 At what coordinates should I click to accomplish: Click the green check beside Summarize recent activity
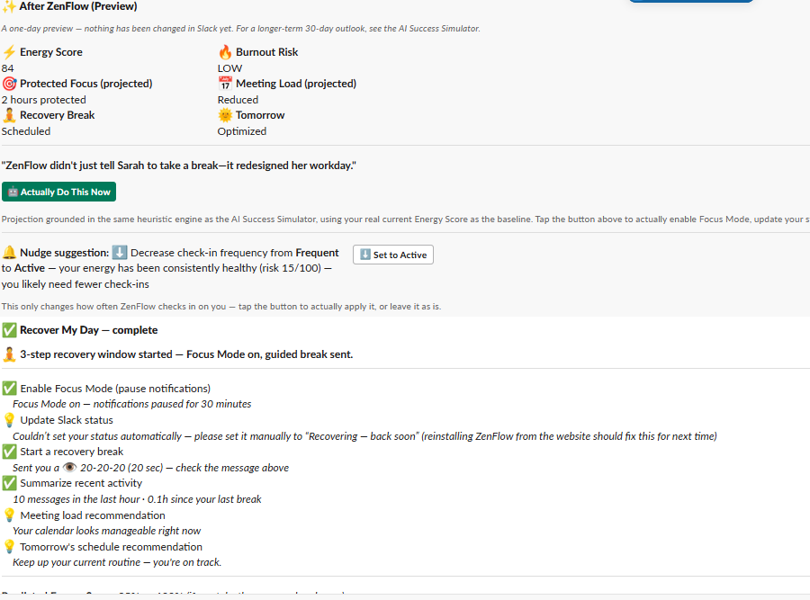(9, 483)
